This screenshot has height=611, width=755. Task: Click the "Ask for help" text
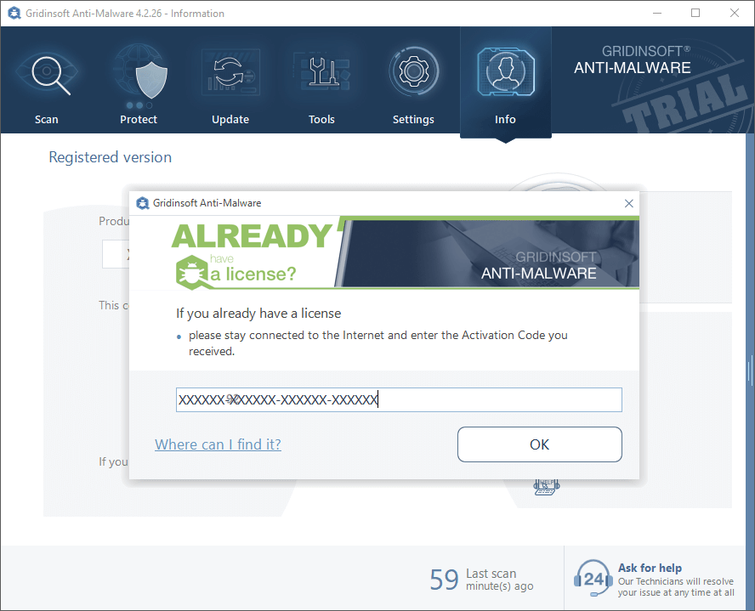point(650,568)
